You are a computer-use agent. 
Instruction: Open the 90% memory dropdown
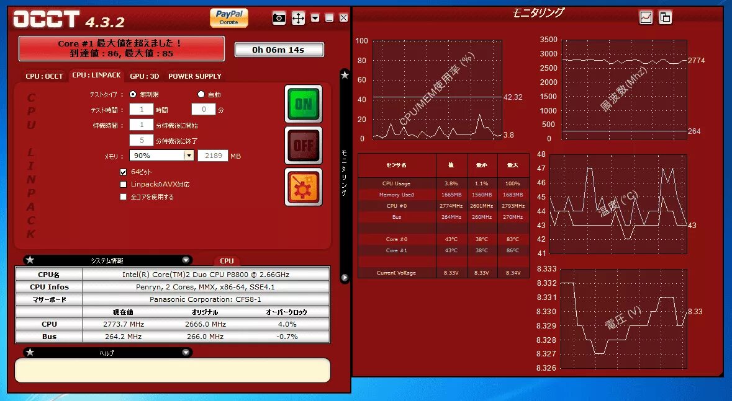click(161, 156)
